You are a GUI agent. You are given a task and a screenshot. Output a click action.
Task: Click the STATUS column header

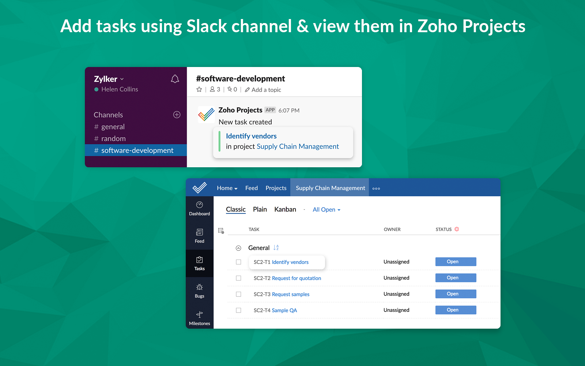pyautogui.click(x=444, y=229)
